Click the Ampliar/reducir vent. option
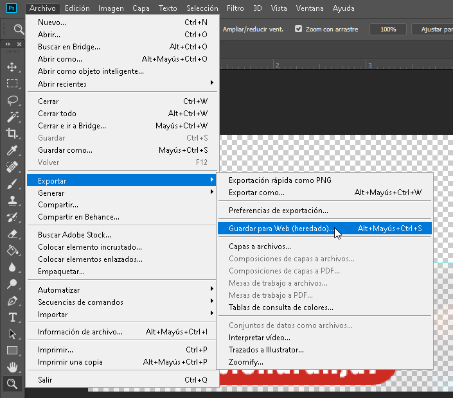This screenshot has width=453, height=398. click(x=253, y=29)
